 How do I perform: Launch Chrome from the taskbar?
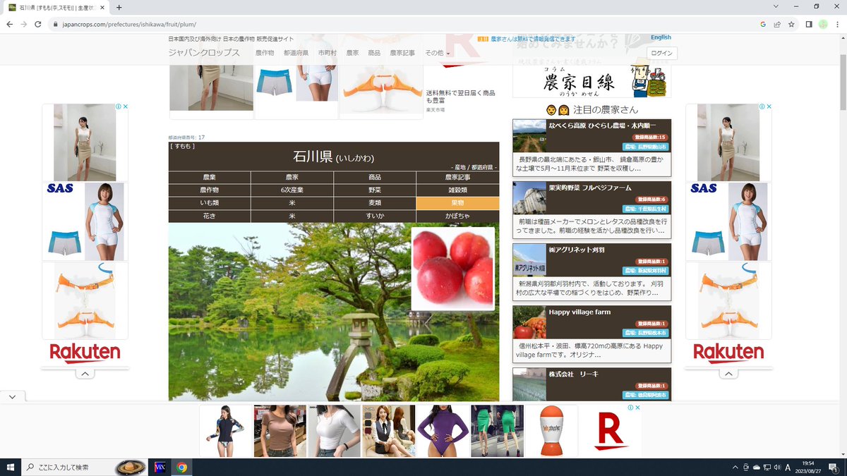coord(181,467)
